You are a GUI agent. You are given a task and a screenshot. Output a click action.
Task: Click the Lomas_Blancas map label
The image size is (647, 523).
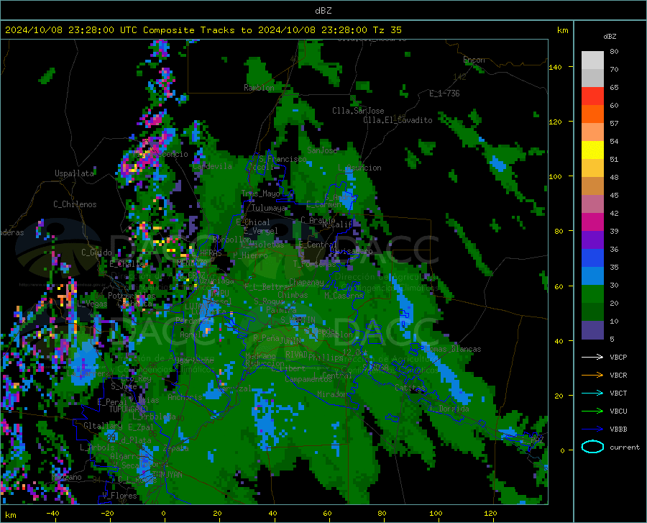(453, 349)
